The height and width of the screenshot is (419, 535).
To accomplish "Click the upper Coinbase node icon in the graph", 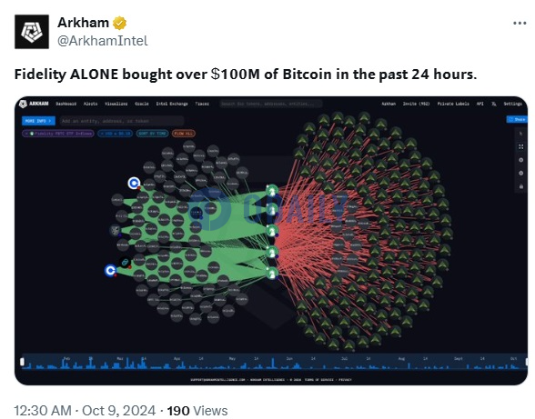I will tap(134, 183).
